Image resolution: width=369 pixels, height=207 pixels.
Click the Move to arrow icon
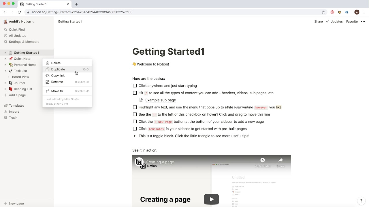[x=48, y=91]
